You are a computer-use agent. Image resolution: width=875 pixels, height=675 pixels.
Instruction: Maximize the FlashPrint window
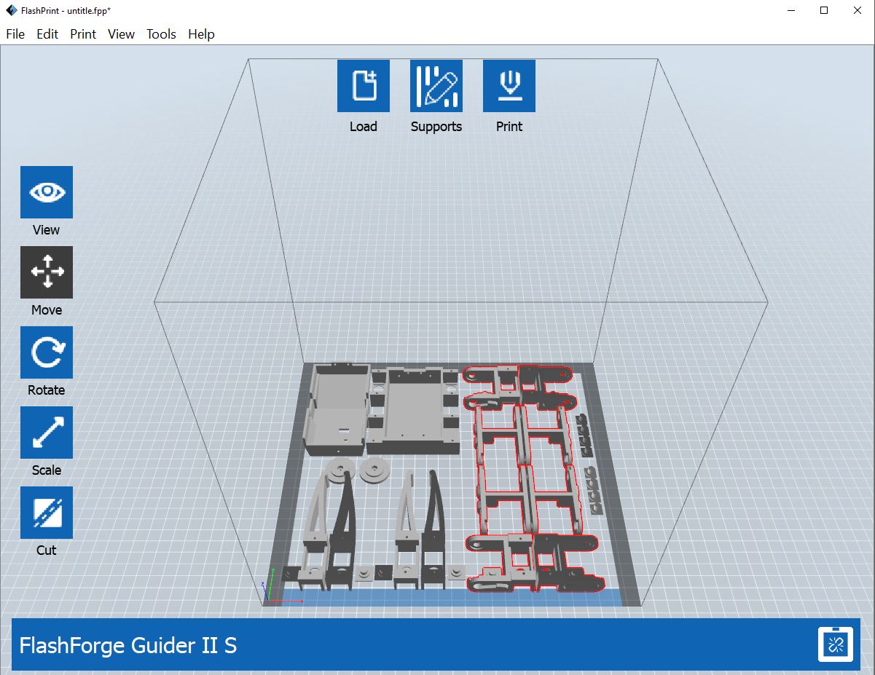(824, 10)
